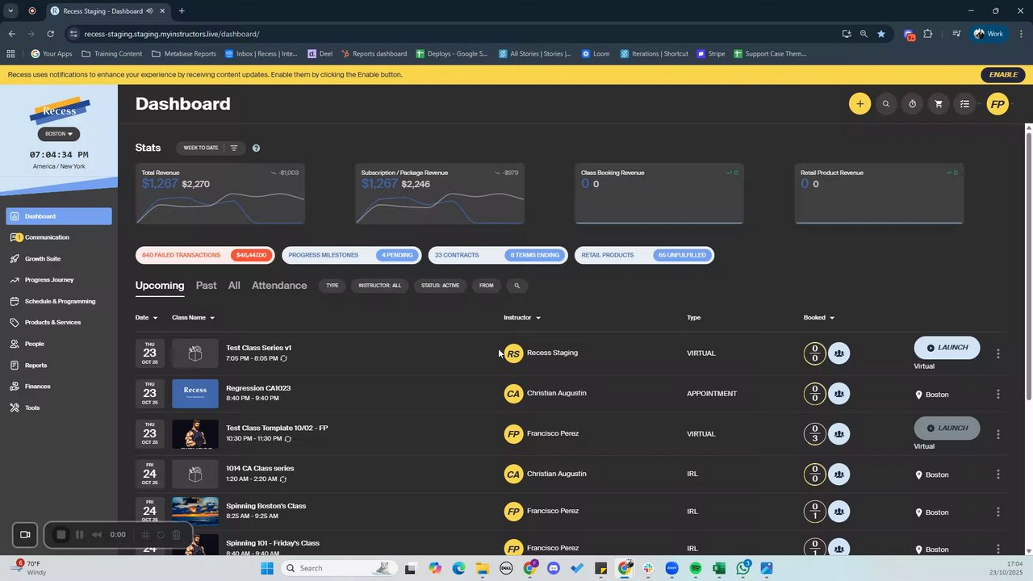Open the header search icon
Screen dimensions: 1033x581
886,104
